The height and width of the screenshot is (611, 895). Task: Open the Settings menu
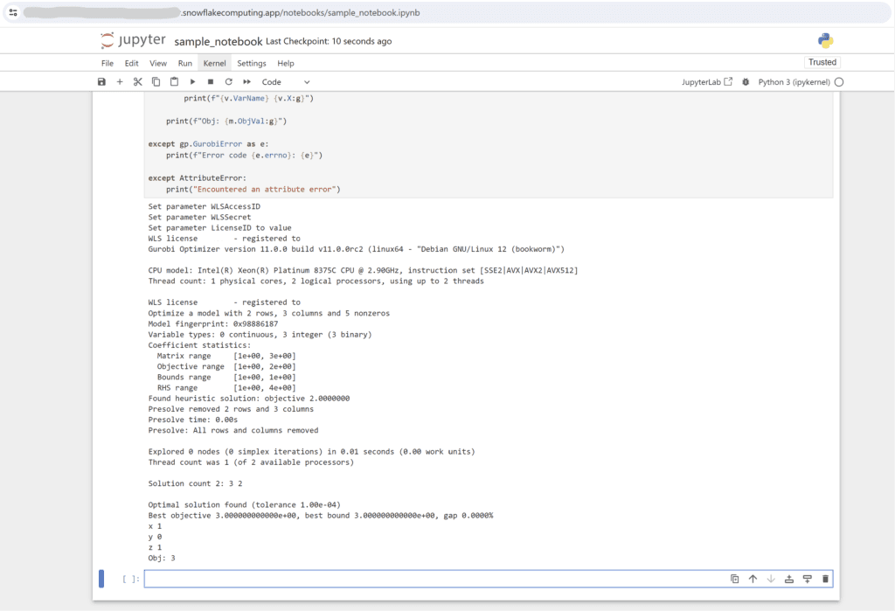pyautogui.click(x=252, y=64)
